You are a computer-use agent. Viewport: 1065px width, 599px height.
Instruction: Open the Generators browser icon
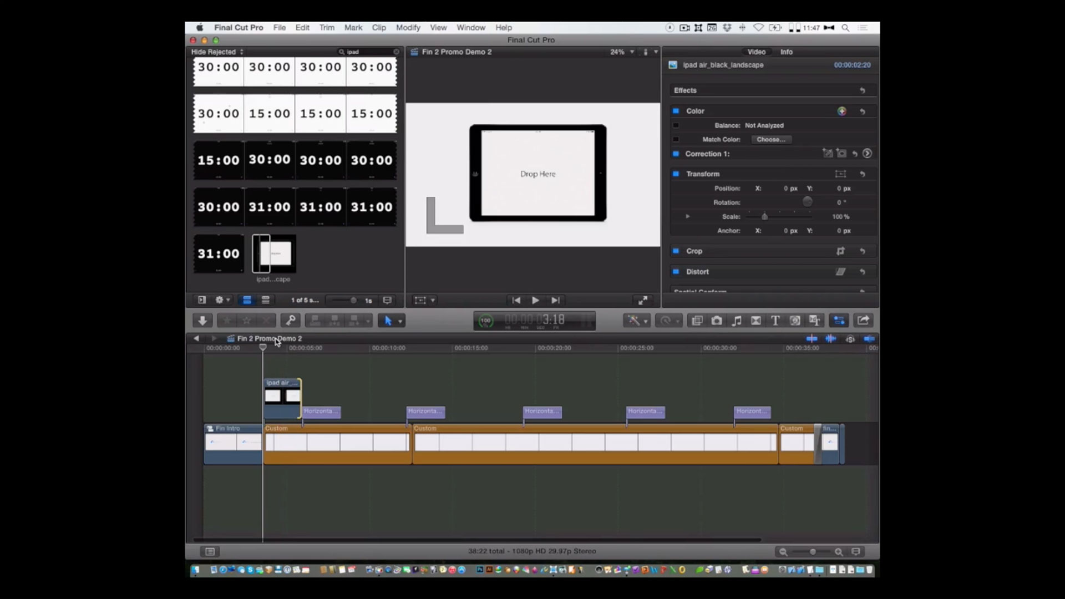[795, 321]
